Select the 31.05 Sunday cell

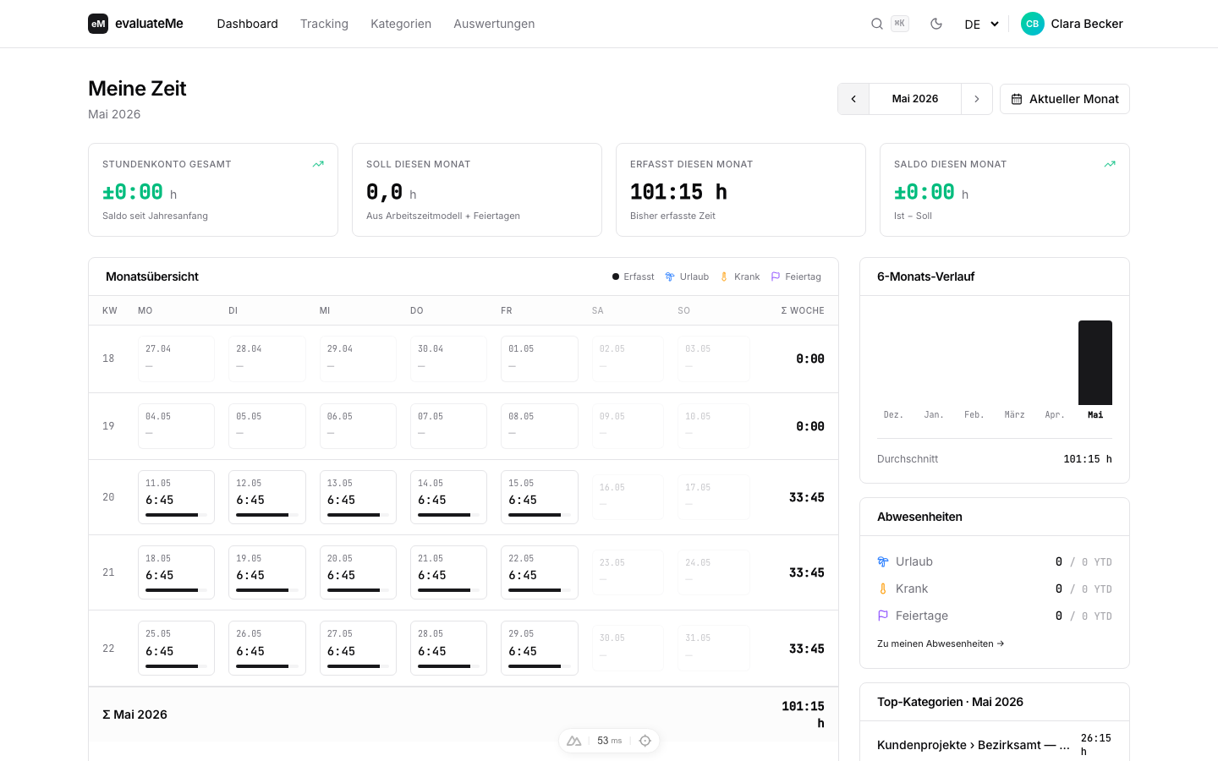coord(714,649)
